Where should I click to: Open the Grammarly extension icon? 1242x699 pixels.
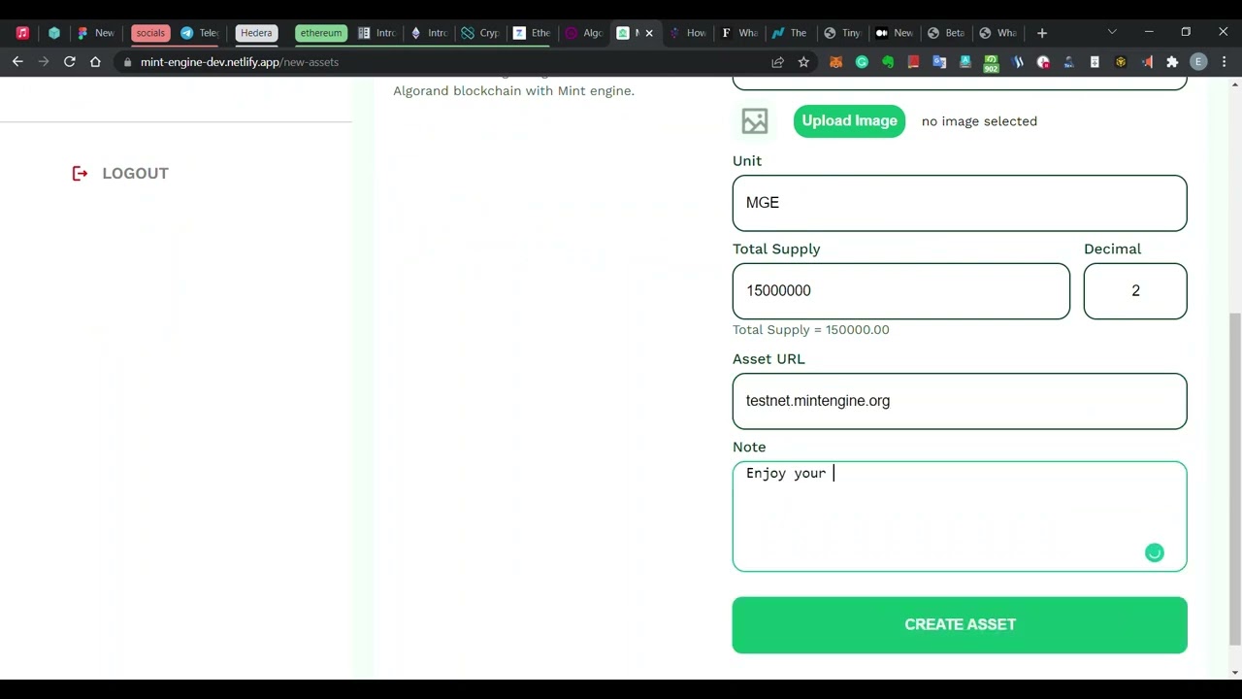tap(862, 62)
